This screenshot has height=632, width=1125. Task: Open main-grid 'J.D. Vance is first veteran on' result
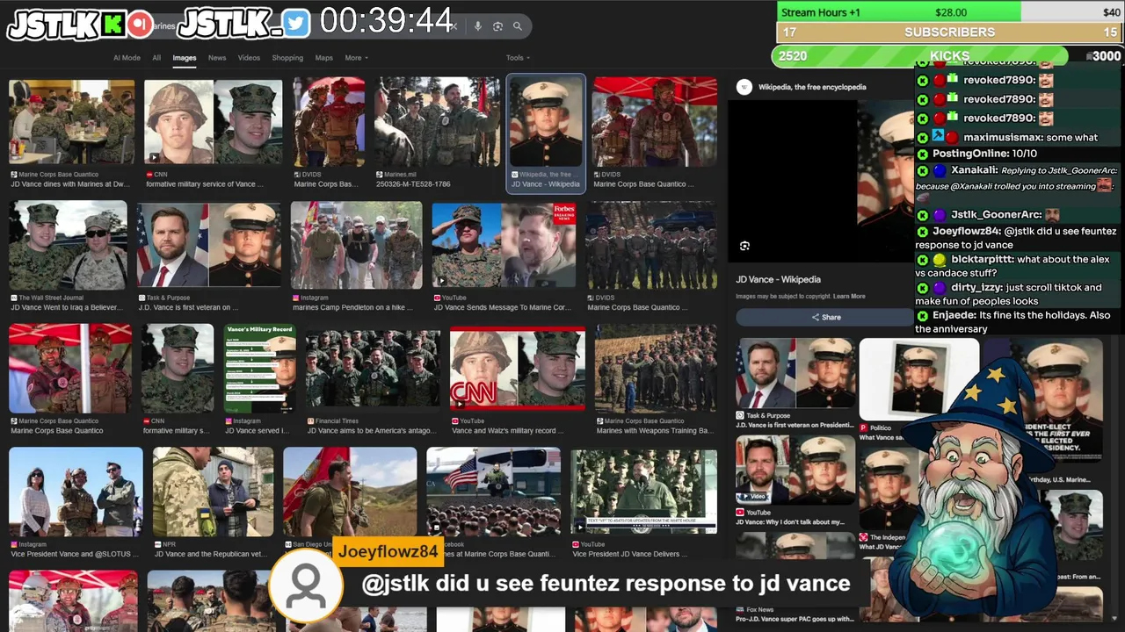(x=208, y=246)
